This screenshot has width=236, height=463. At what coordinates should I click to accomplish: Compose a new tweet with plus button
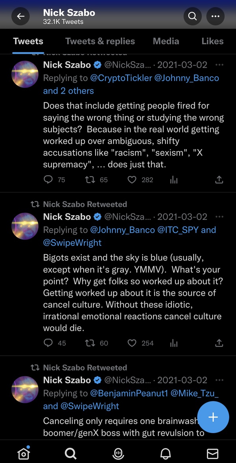[213, 417]
